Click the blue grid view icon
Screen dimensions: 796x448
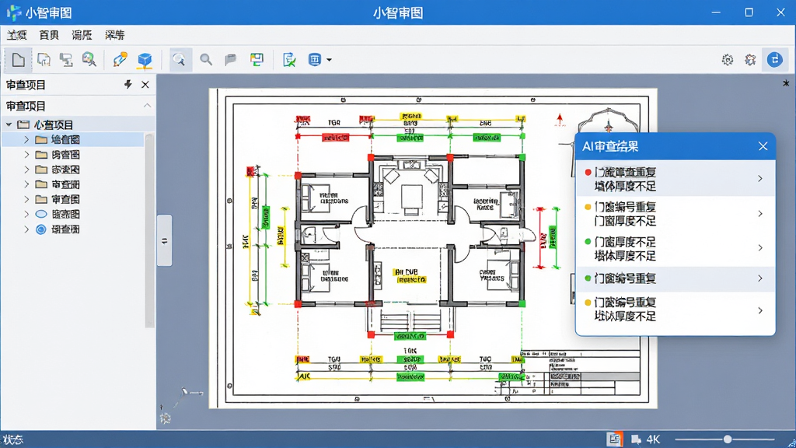tap(315, 60)
